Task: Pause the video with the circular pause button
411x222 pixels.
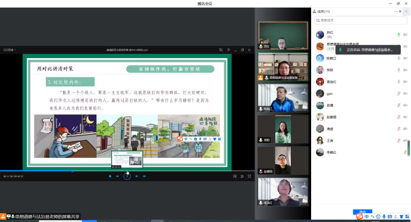Action: [x=127, y=176]
